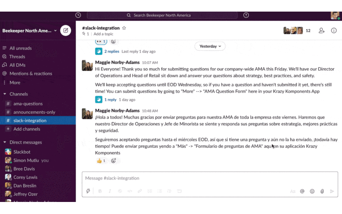
Task: Mention someone with the @ icon
Action: point(302,191)
